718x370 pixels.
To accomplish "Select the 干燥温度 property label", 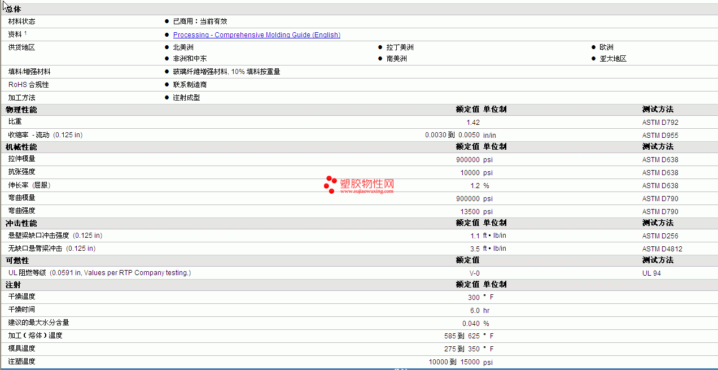I will [22, 297].
